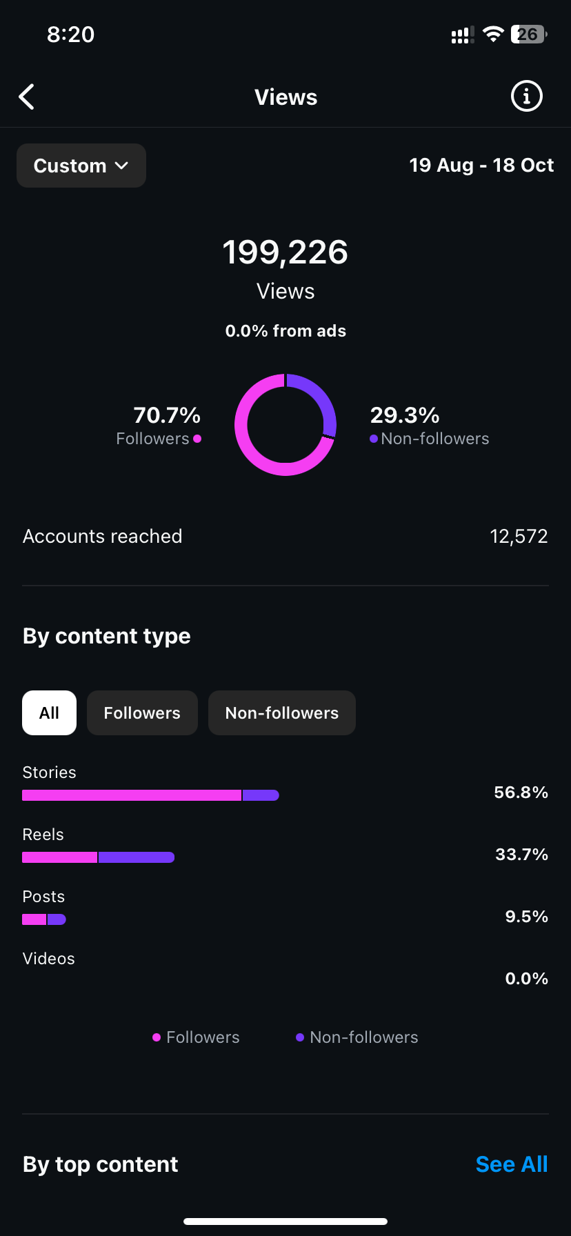Screen dimensions: 571x1236
Task: Open the Accounts reached row
Action: 285,537
